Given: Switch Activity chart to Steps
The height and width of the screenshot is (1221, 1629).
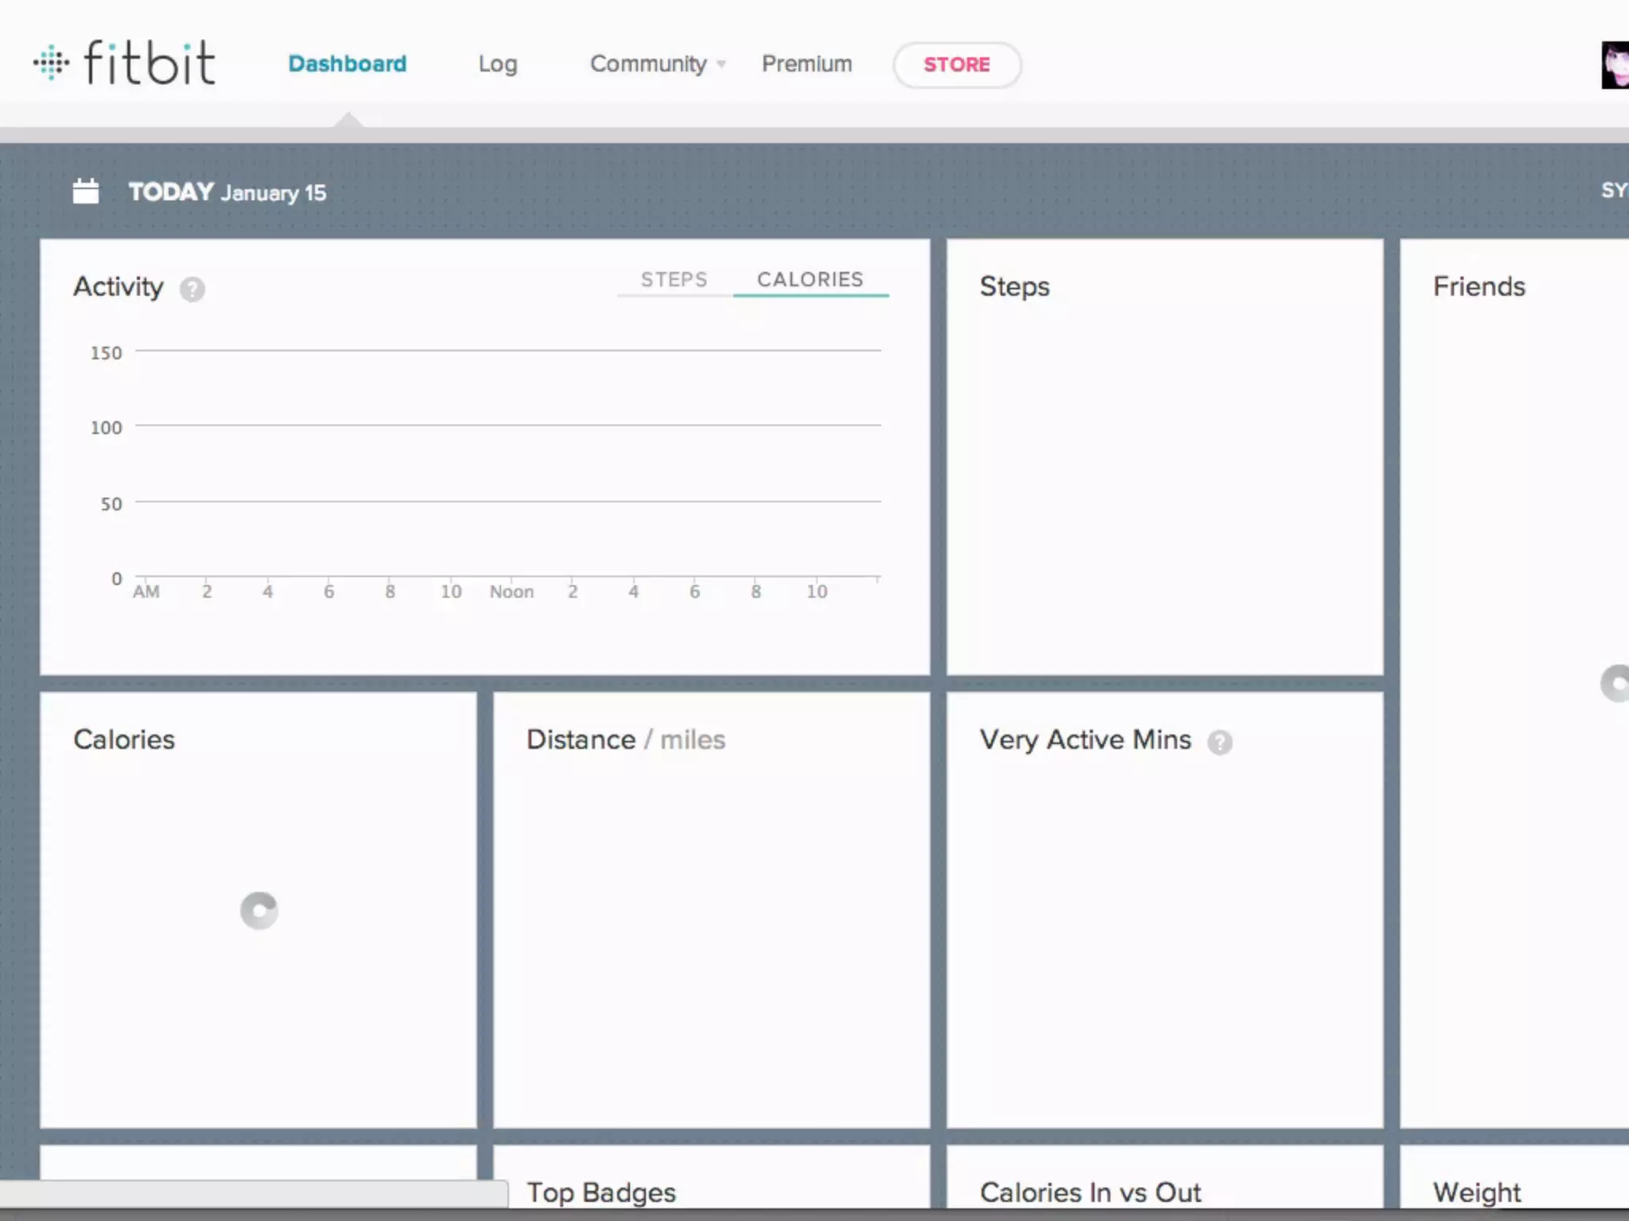Looking at the screenshot, I should click(x=674, y=280).
